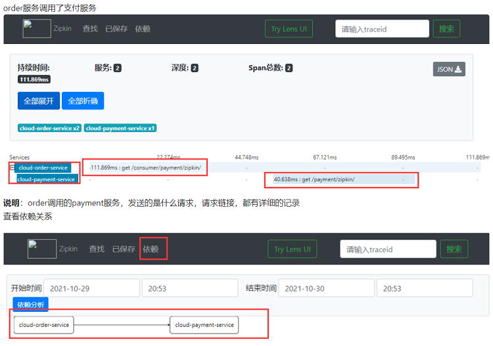Select cloud-payment-service in the Services tree

pyautogui.click(x=46, y=179)
